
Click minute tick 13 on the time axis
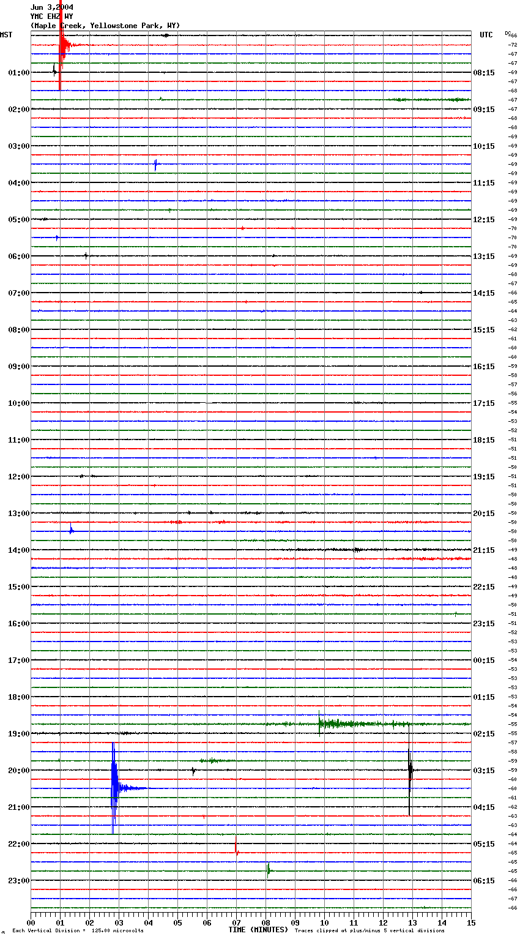(412, 922)
